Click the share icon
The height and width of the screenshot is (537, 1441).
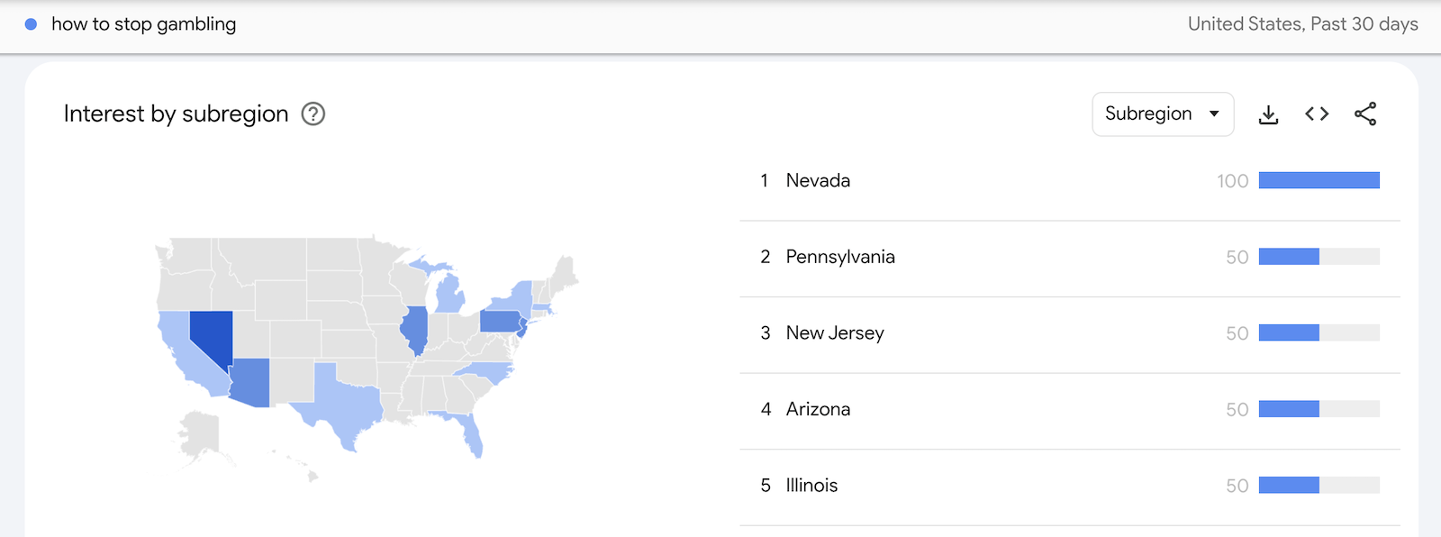pyautogui.click(x=1365, y=114)
